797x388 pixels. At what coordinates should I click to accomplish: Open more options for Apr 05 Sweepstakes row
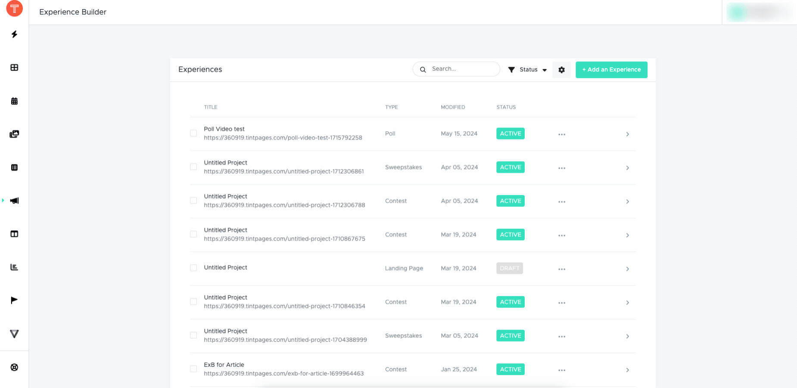click(562, 168)
